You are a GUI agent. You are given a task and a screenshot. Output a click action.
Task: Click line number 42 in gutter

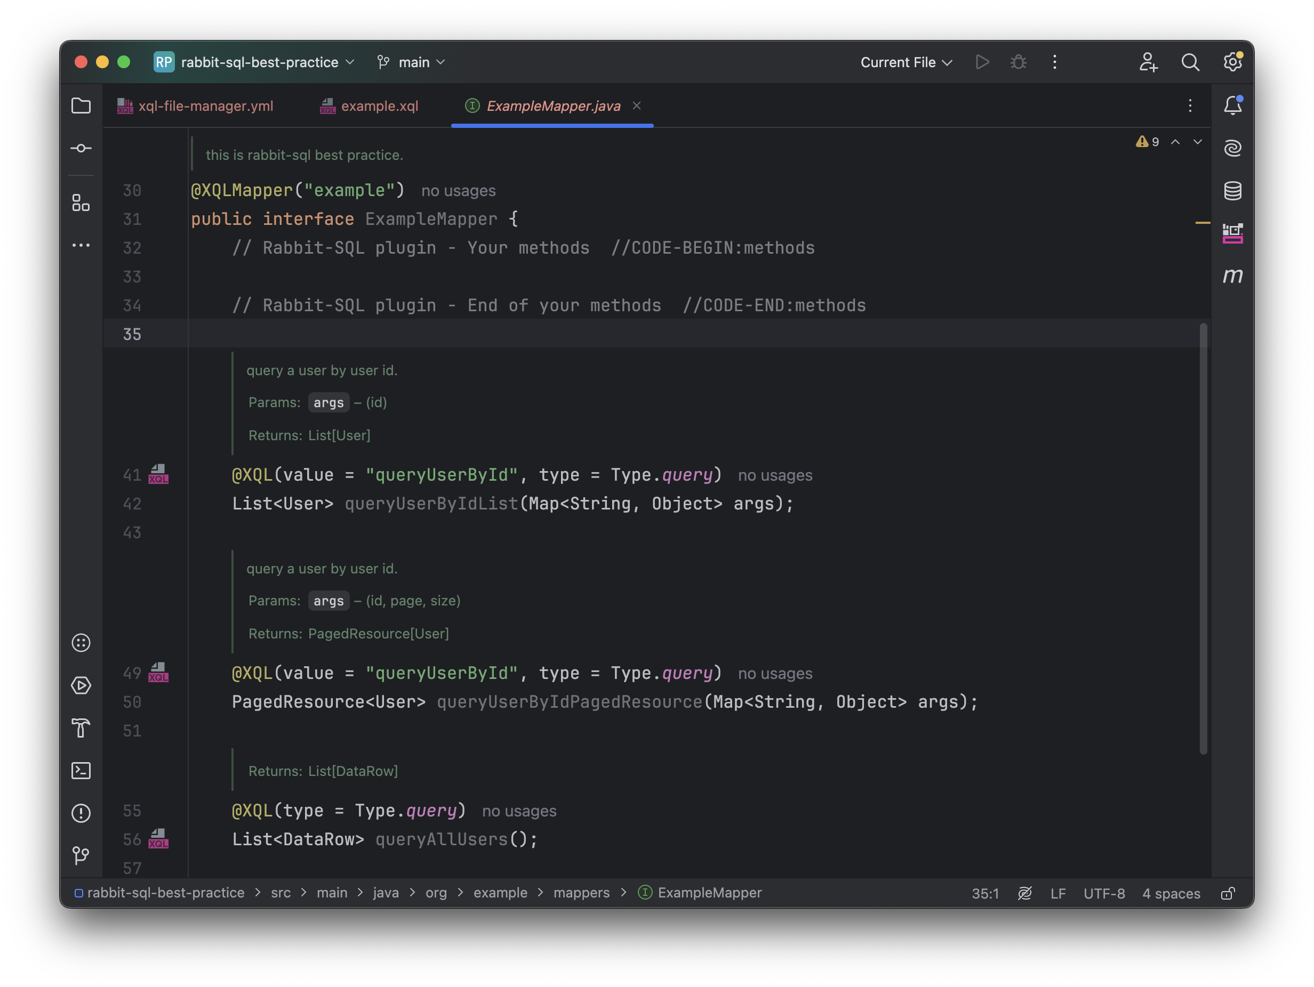click(131, 504)
